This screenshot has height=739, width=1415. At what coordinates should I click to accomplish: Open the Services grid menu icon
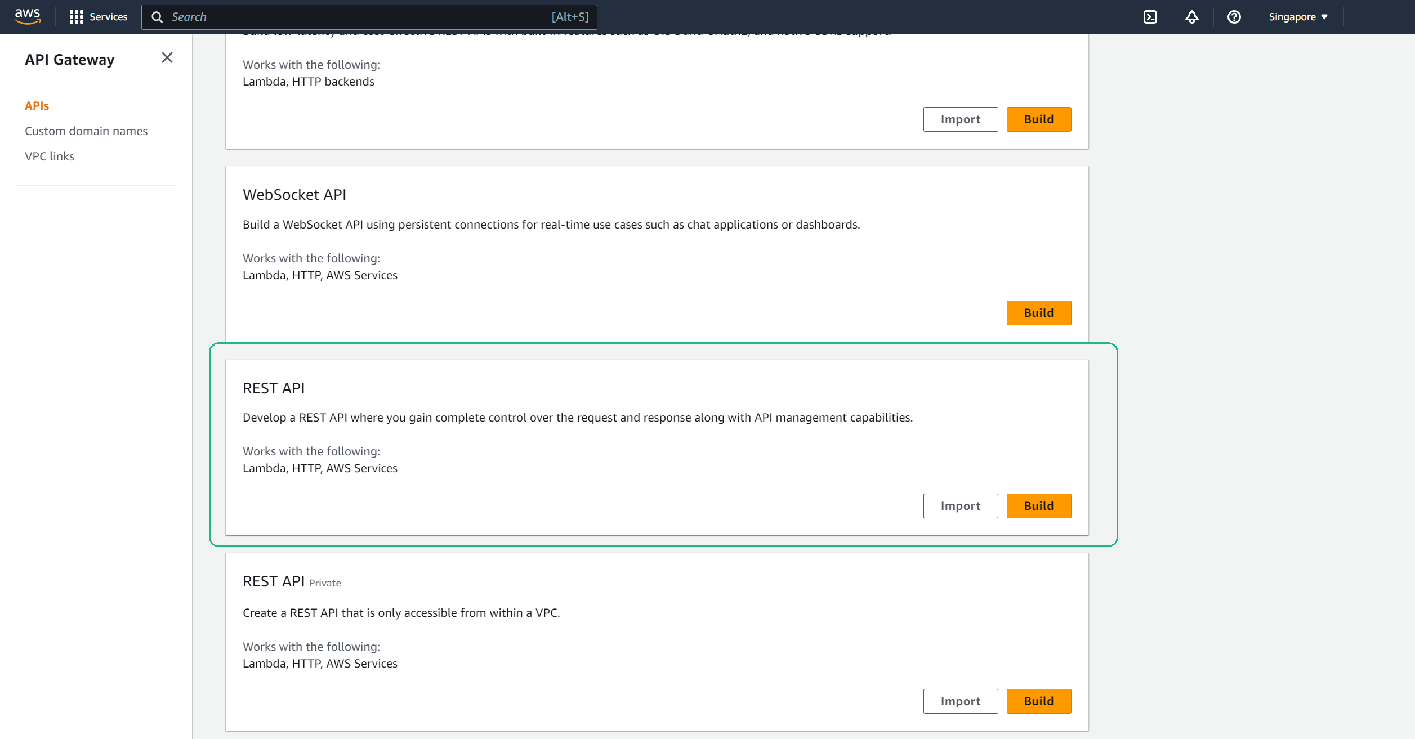76,17
